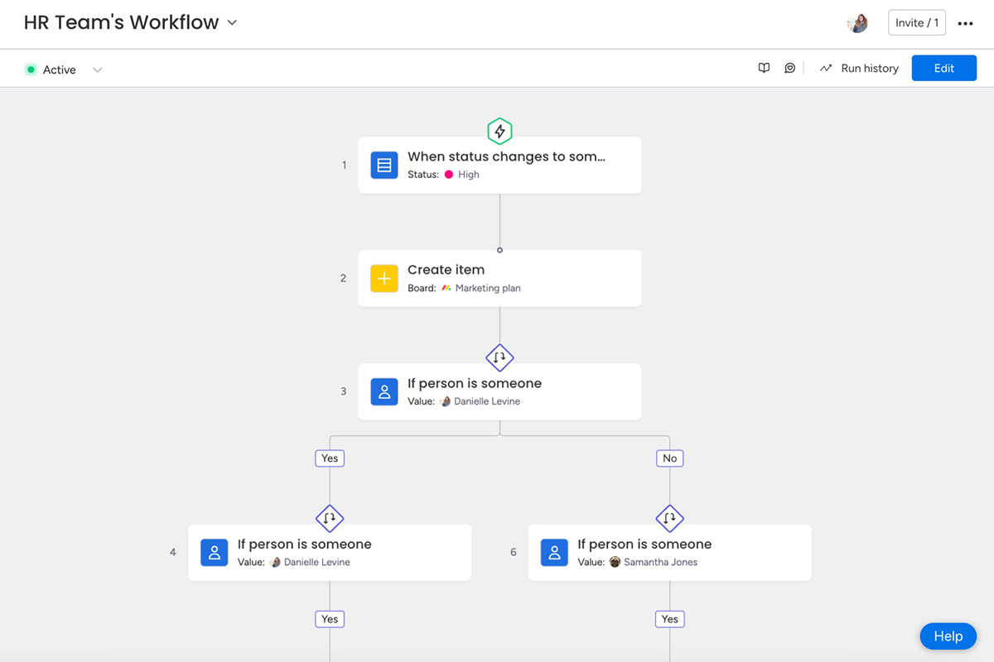
Task: Select the No branch label under step 3
Action: point(669,458)
